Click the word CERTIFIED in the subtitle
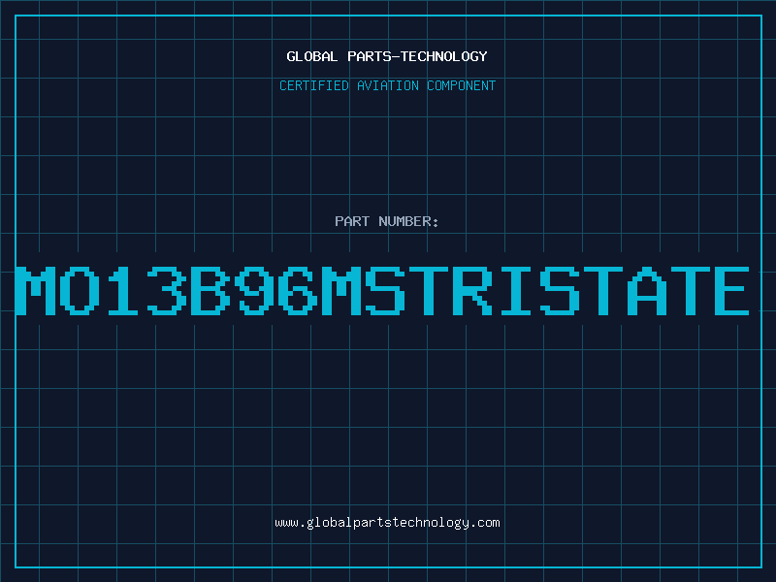This screenshot has width=776, height=582. [x=314, y=85]
